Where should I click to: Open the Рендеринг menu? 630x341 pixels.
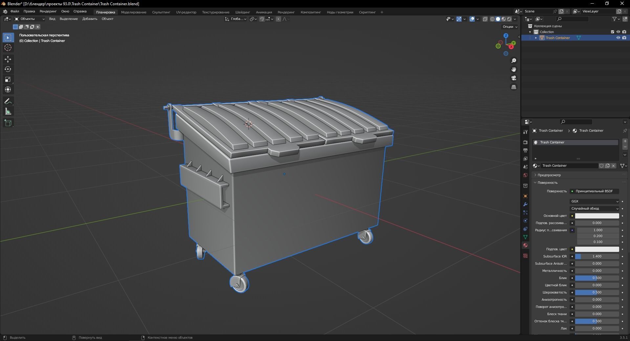click(x=48, y=12)
